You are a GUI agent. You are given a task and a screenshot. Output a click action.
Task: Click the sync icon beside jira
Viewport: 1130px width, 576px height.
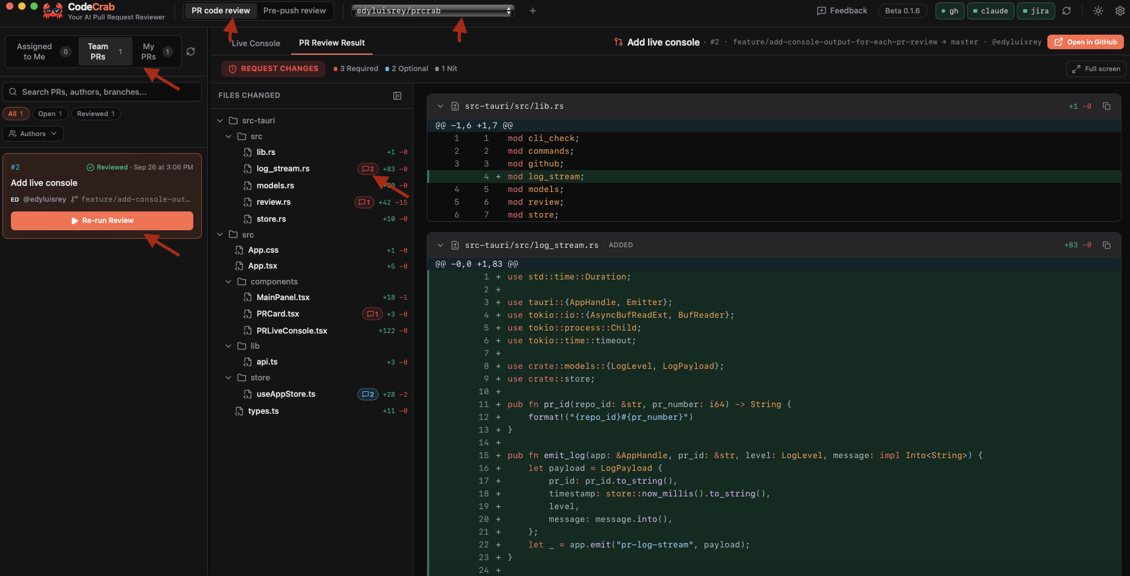pos(1067,11)
